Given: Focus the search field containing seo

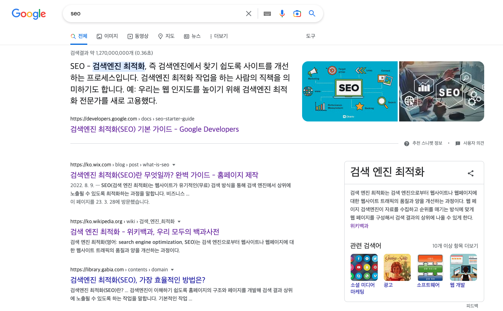Looking at the screenshot, I should 156,14.
